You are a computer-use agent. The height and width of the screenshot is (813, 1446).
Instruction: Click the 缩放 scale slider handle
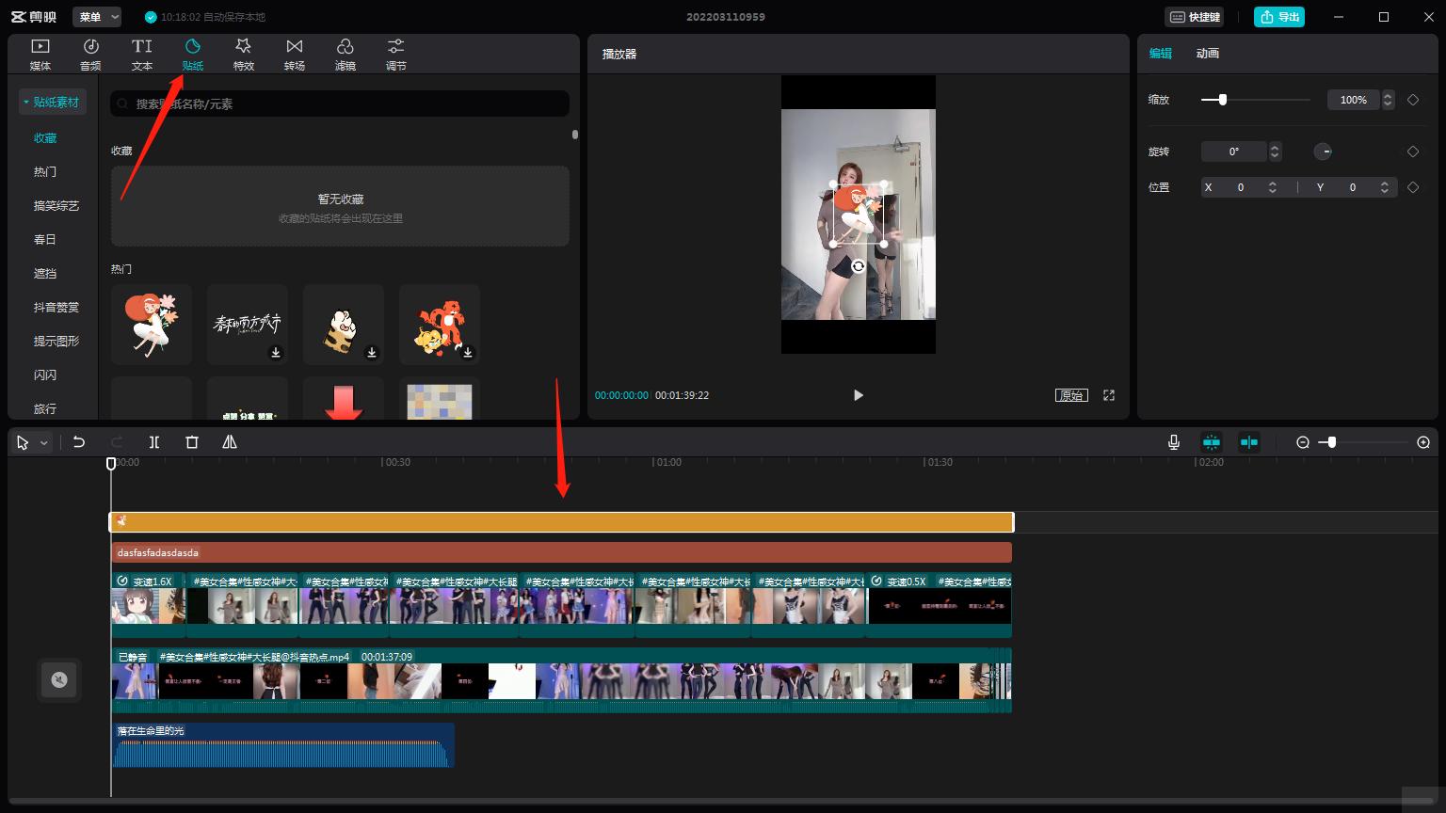pos(1222,100)
